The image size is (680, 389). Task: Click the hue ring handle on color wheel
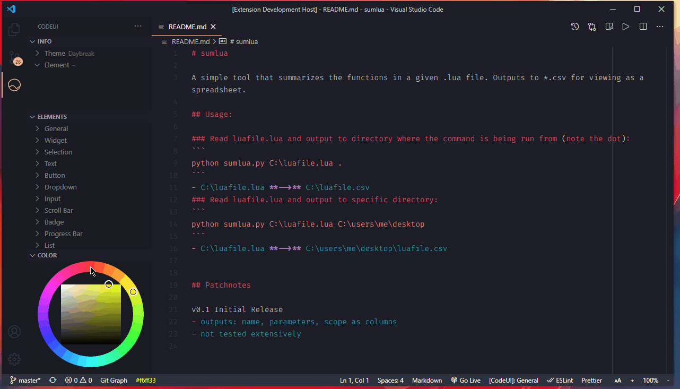133,292
